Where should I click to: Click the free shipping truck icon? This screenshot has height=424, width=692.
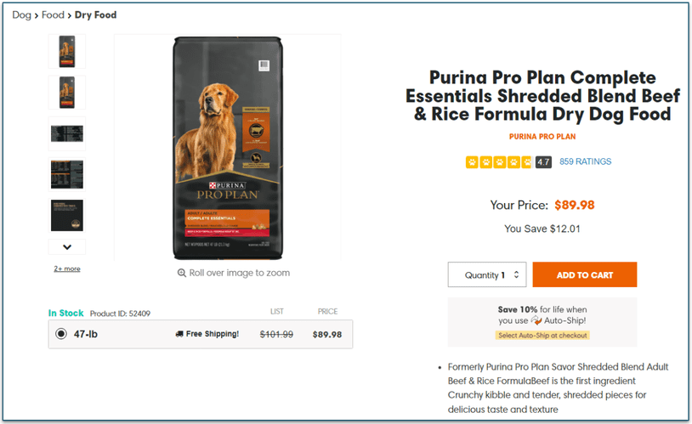click(x=179, y=334)
